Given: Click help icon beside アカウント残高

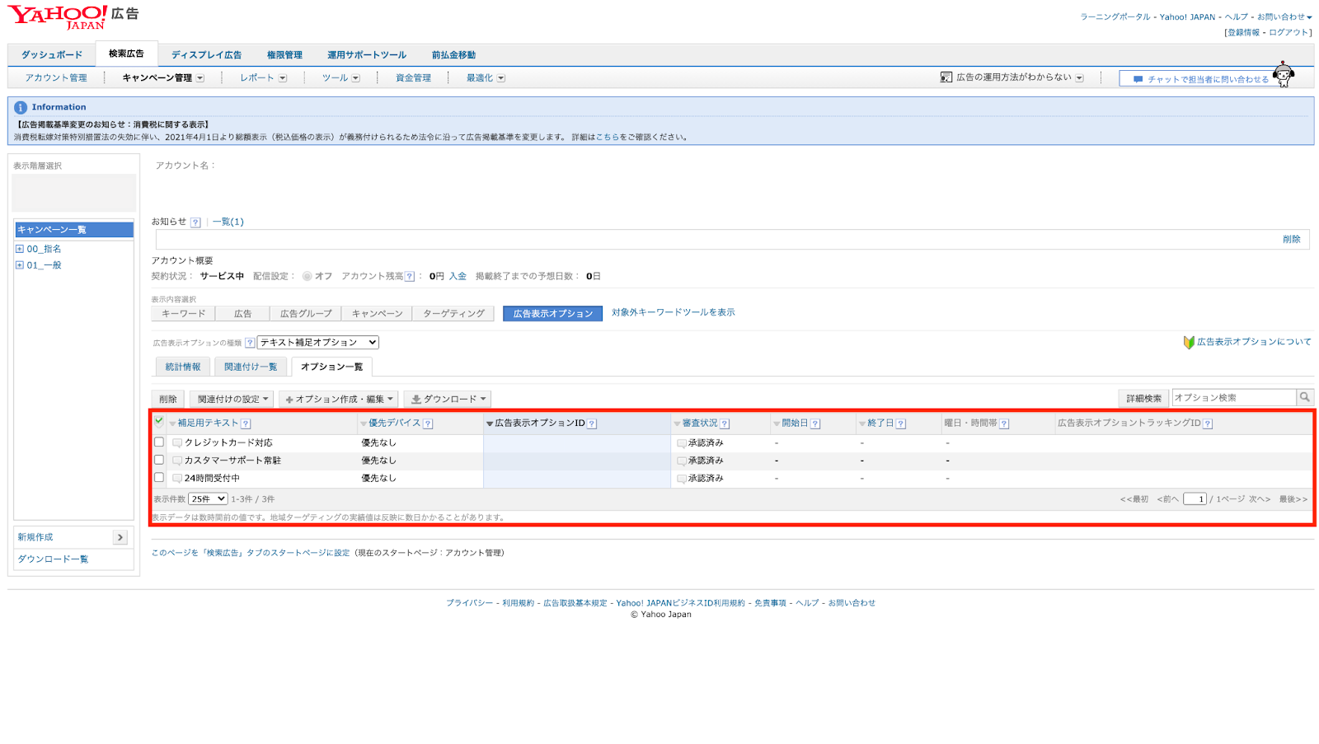Looking at the screenshot, I should tap(410, 277).
